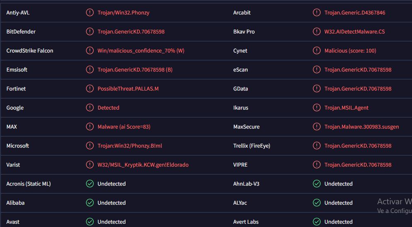Select the Malware (ai Score=83) text
The height and width of the screenshot is (227, 412).
[124, 127]
